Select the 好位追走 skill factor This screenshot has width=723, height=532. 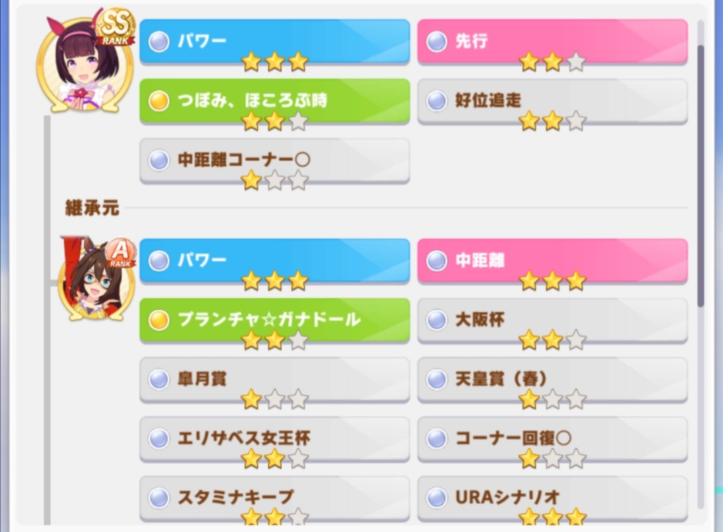pyautogui.click(x=552, y=102)
